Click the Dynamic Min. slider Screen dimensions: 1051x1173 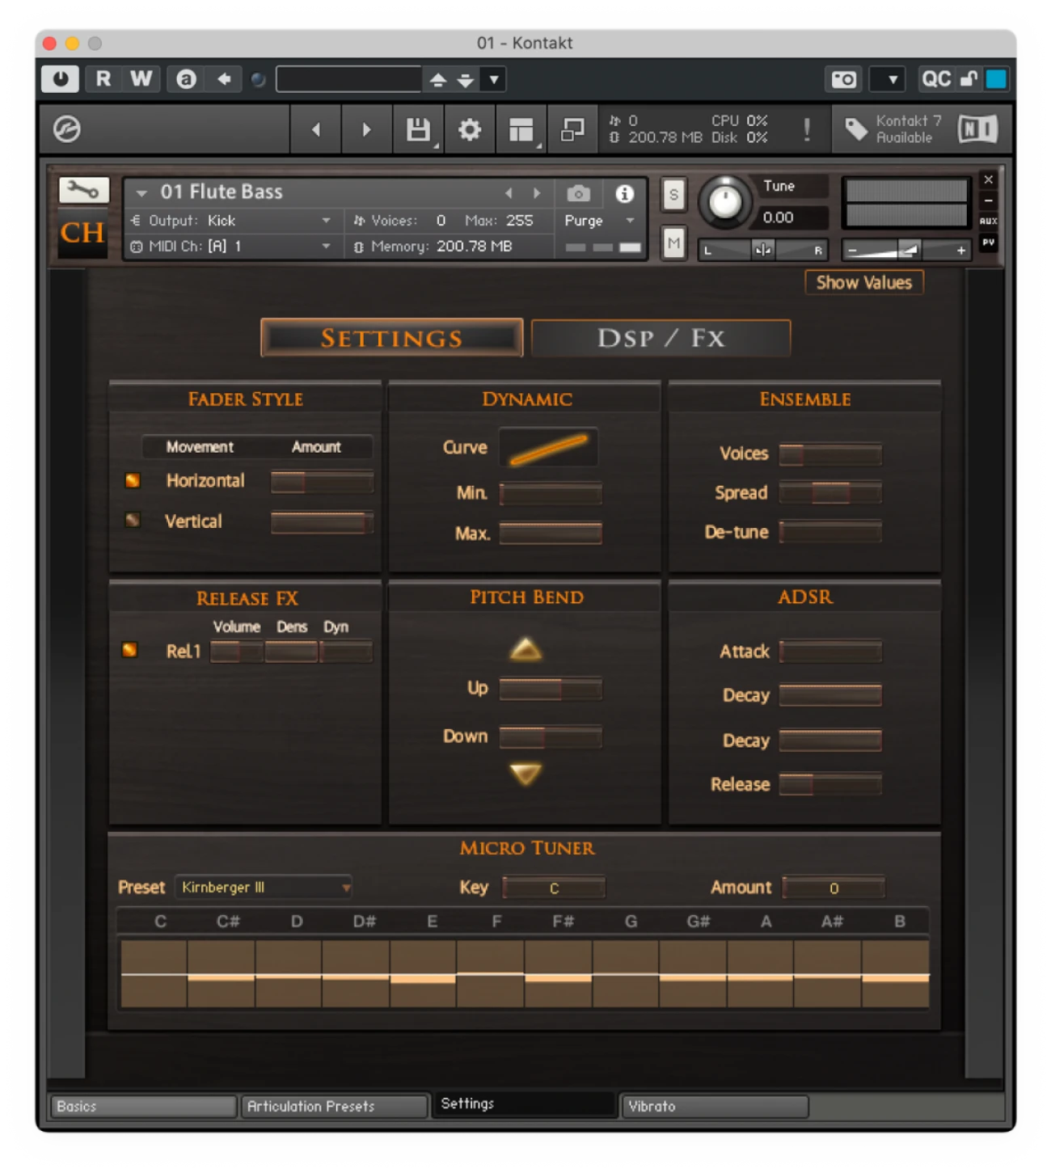coord(551,493)
